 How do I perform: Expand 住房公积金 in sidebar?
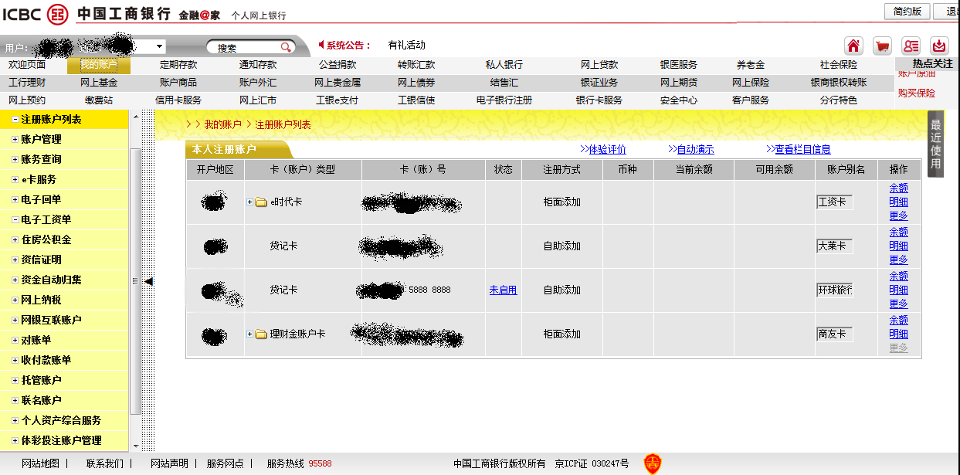click(x=15, y=240)
